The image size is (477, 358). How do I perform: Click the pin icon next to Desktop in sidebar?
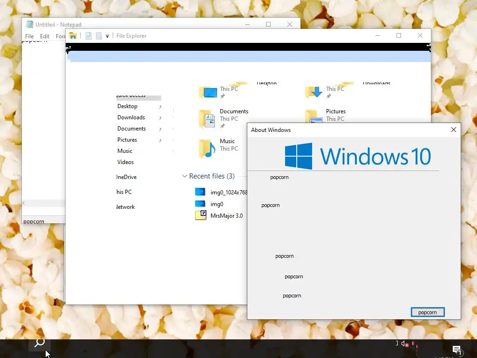(x=160, y=107)
